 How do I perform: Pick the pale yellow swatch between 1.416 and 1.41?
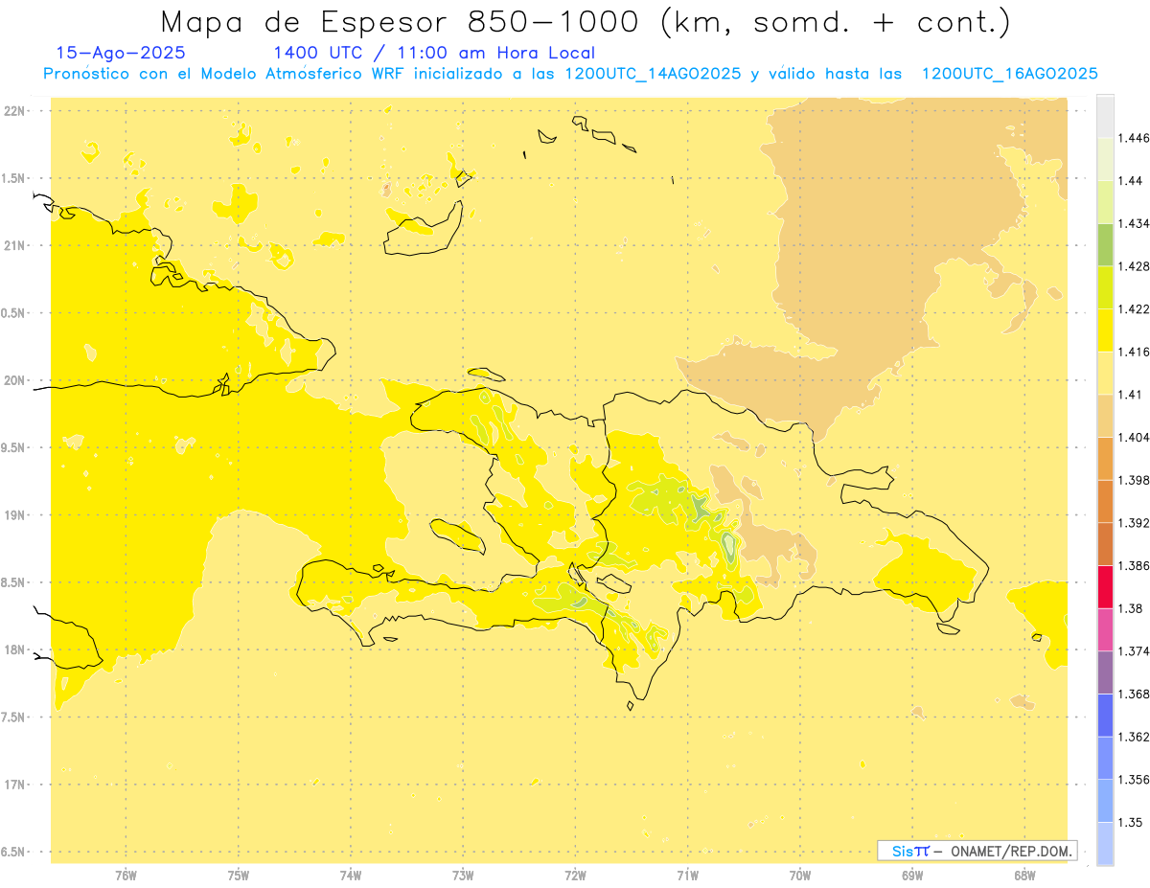1105,373
